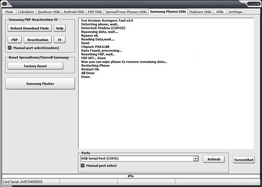Click log line 'Bypassing data, wait....'
Image resolution: width=262 pixels, height=187 pixels.
click(100, 32)
